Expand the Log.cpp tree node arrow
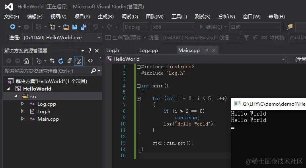This screenshot has height=168, width=306. [x=22, y=104]
